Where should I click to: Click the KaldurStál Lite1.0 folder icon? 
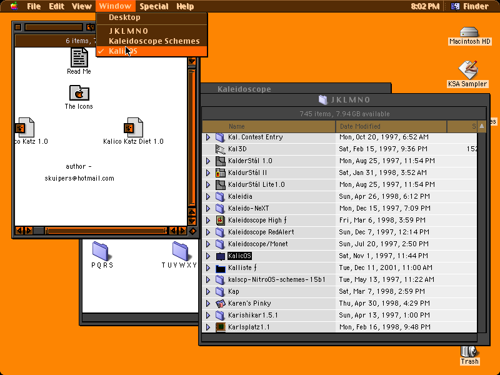[220, 184]
